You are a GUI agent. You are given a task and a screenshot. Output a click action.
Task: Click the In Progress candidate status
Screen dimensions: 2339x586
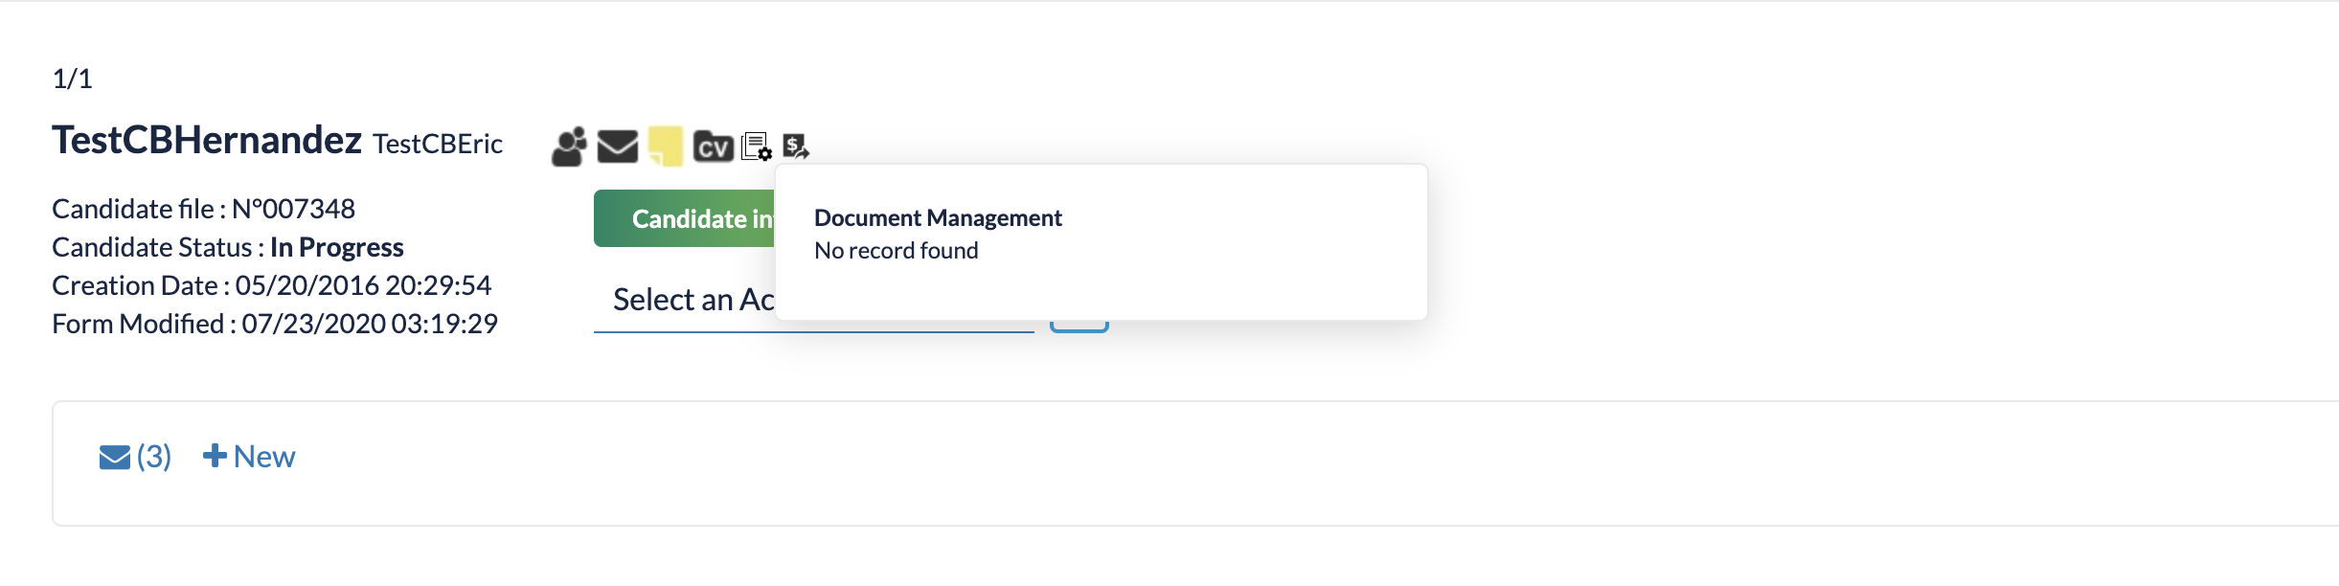[x=336, y=247]
